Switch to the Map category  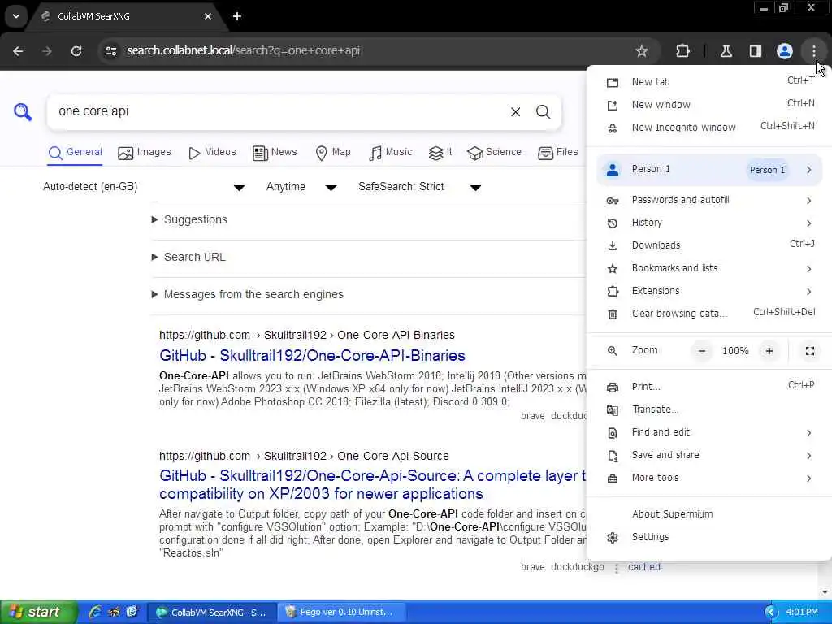(x=333, y=152)
